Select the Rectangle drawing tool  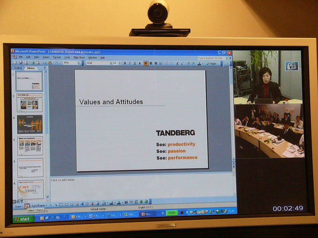coord(61,205)
